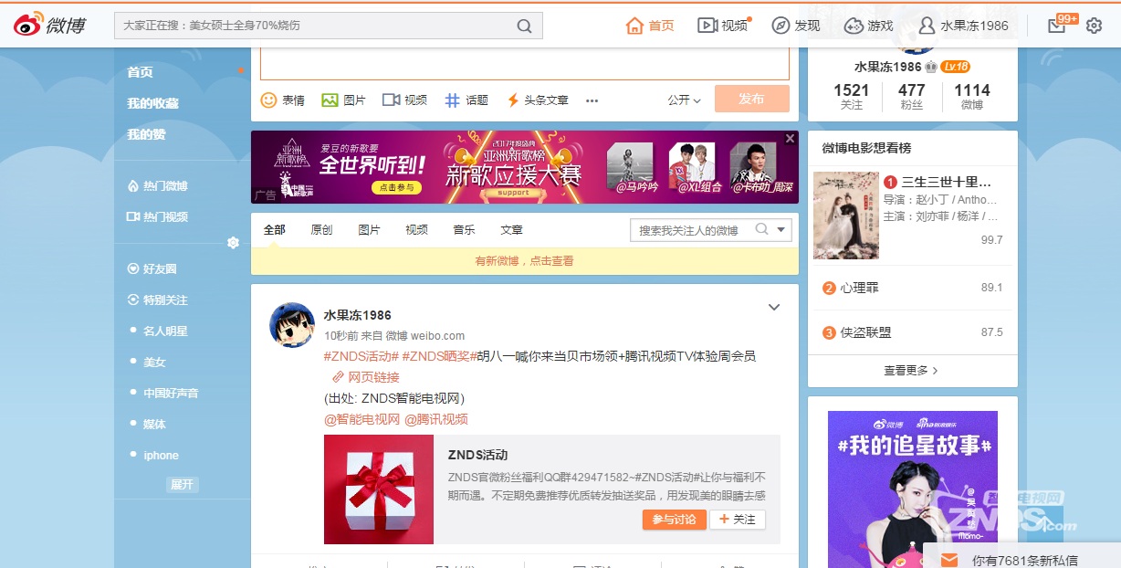The image size is (1121, 568).
Task: Click the 发布 publish button
Action: tap(752, 99)
